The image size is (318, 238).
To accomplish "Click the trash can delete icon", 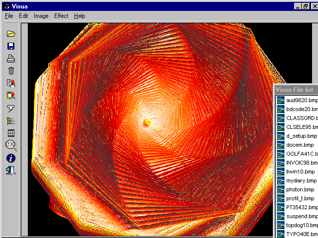I will pos(11,71).
